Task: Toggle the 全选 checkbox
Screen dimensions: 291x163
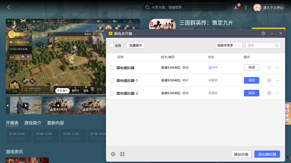Action: click(x=112, y=45)
